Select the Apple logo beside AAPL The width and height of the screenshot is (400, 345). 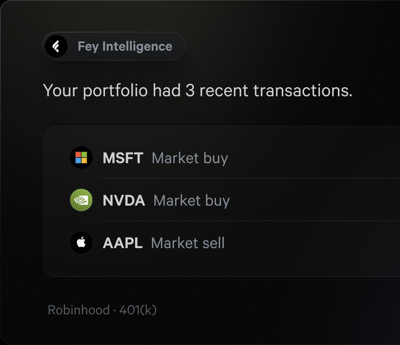click(x=81, y=242)
